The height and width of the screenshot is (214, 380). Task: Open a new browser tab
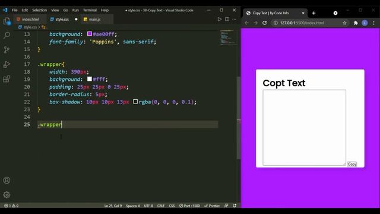click(x=314, y=13)
